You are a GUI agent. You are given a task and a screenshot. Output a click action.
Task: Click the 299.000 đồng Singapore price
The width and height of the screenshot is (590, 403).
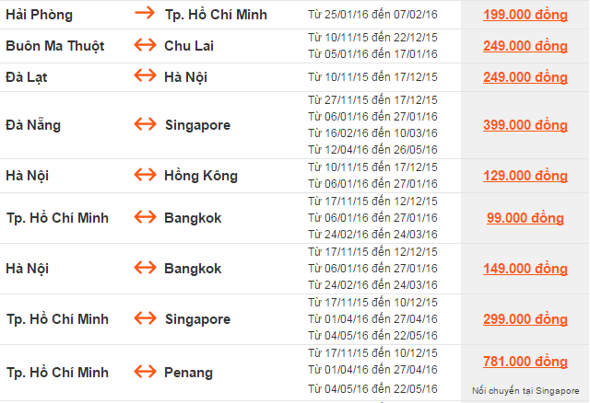point(525,319)
